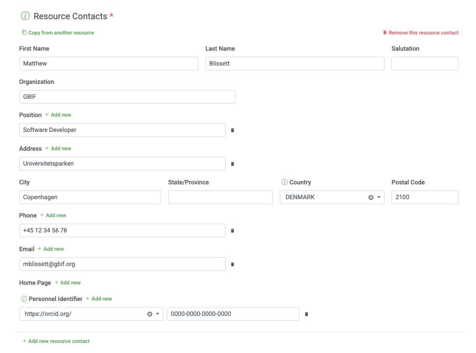Click the Personnel Identifier info icon
Screen dimensions: 476x353
click(x=24, y=299)
